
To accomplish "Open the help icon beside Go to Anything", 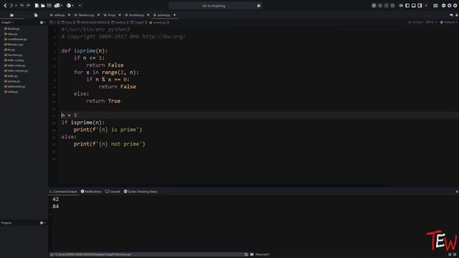I will 259,6.
